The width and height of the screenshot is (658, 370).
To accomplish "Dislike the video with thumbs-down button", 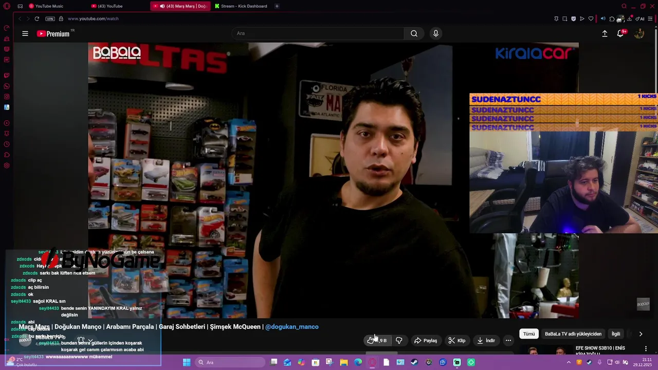I will (399, 340).
